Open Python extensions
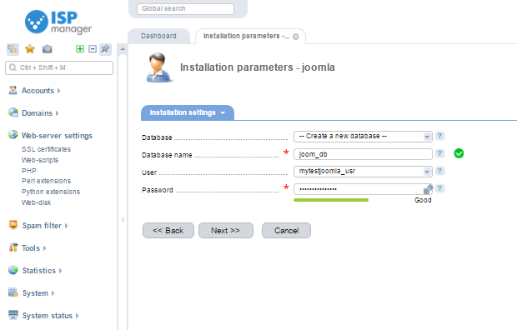517x330 pixels. (x=51, y=192)
